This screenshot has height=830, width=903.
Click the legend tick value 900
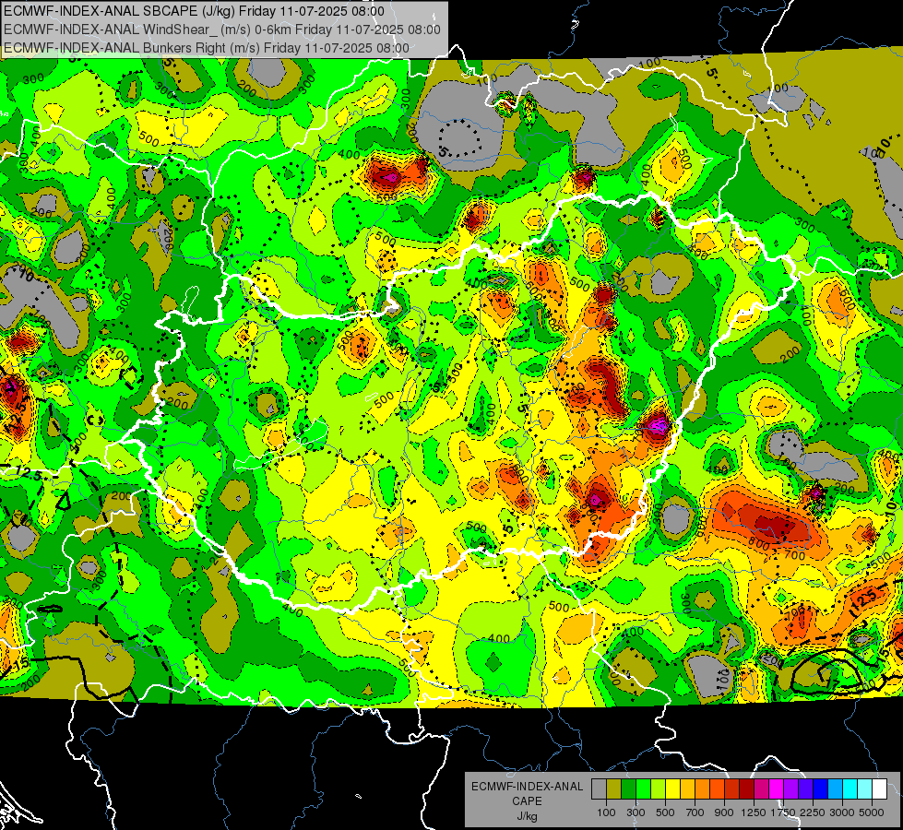724,812
